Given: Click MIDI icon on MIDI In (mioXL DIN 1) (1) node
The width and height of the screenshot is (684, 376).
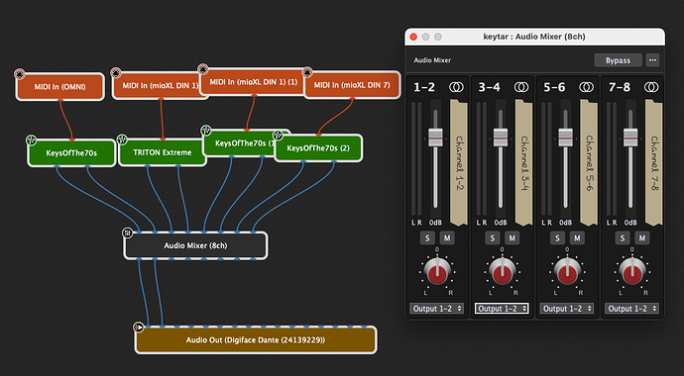Looking at the screenshot, I should pyautogui.click(x=203, y=69).
